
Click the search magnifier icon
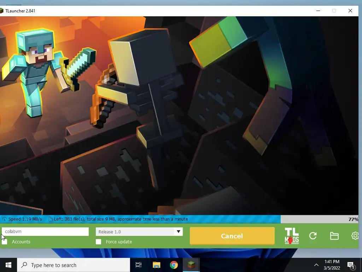(24, 265)
